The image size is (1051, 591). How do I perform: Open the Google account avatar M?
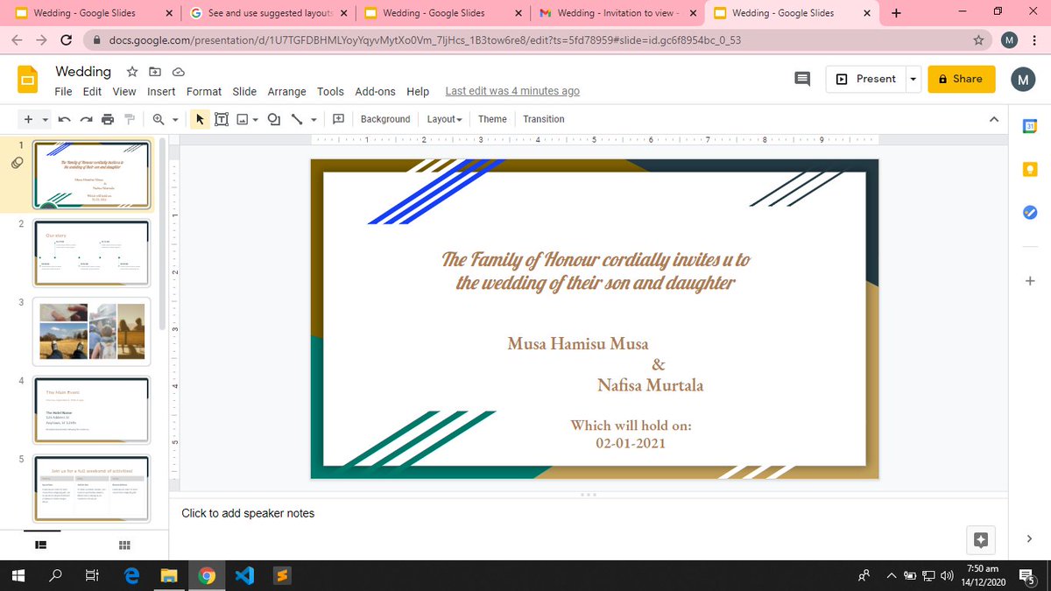[x=1023, y=80]
